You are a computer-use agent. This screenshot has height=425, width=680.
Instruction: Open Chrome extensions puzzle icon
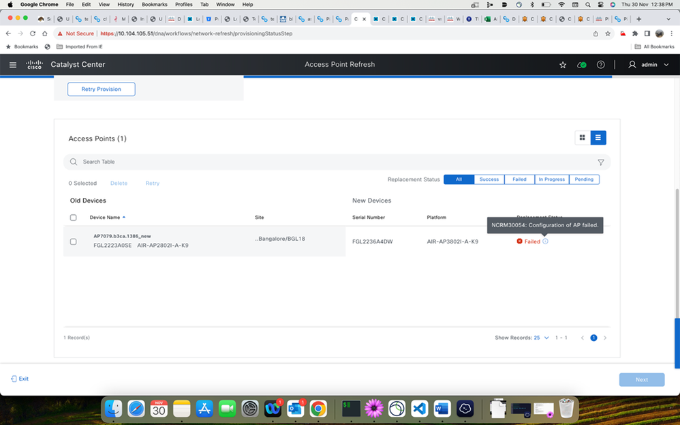pyautogui.click(x=635, y=33)
